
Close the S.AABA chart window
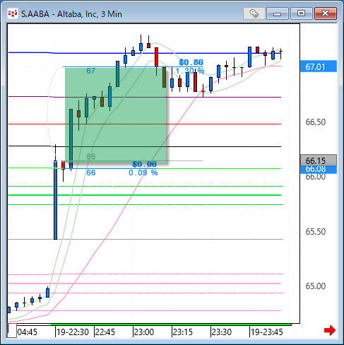coord(326,13)
